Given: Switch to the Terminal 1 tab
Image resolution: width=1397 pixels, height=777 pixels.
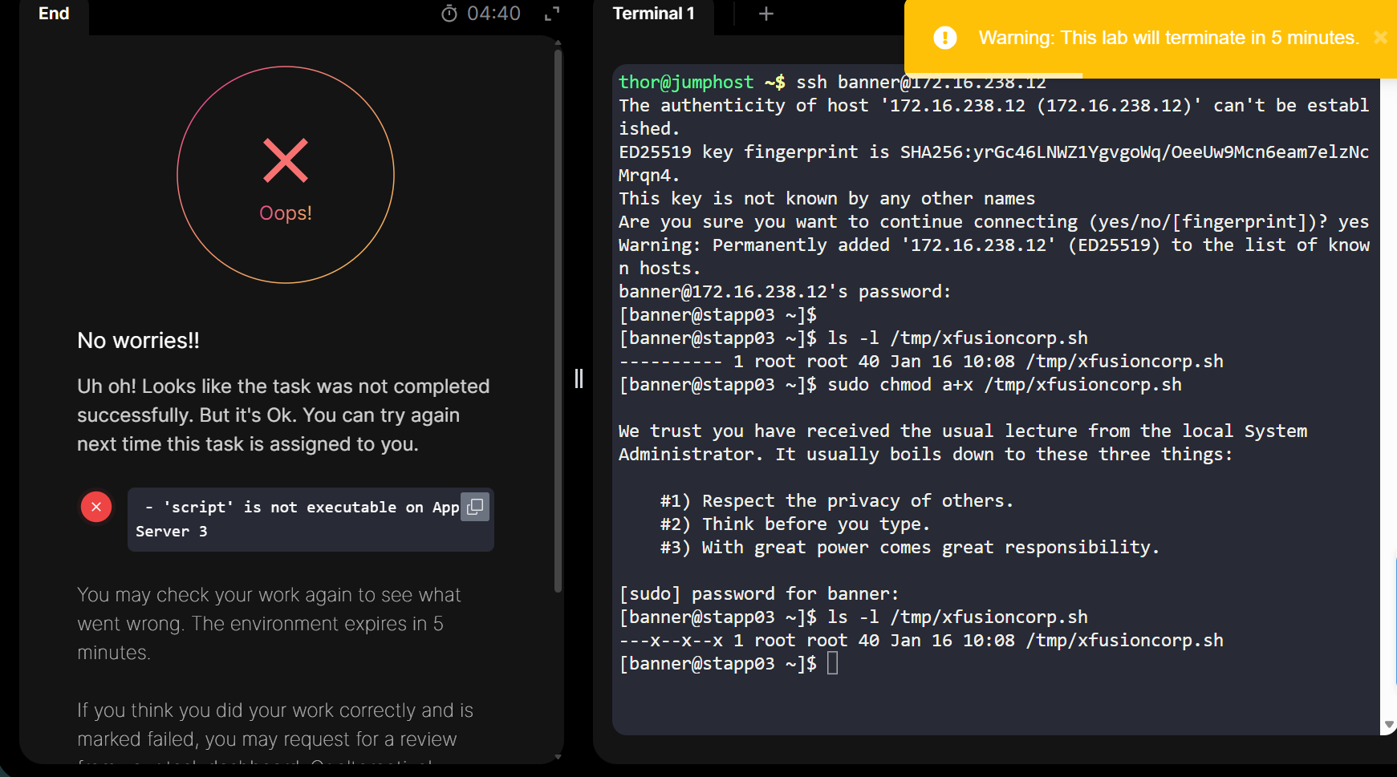Looking at the screenshot, I should click(653, 14).
